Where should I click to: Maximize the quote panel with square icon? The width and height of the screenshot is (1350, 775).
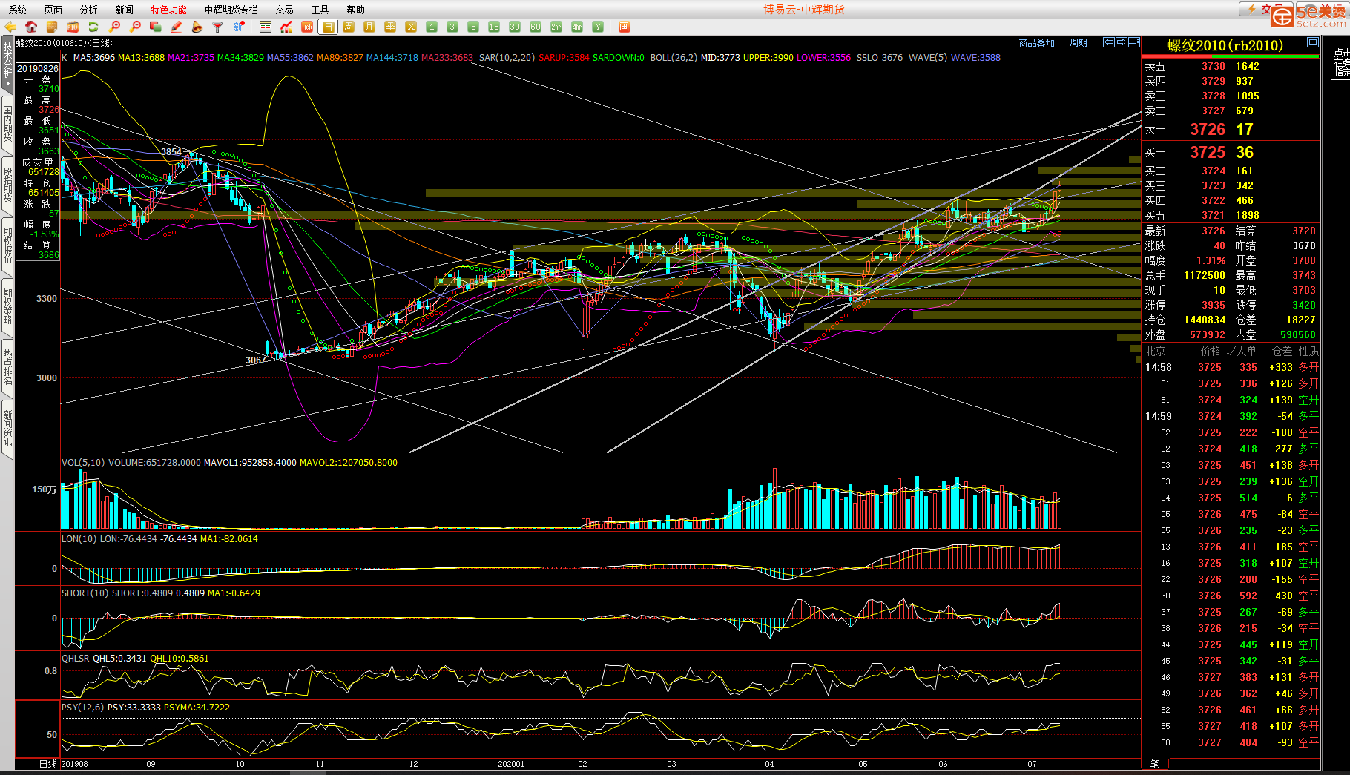(x=1312, y=42)
